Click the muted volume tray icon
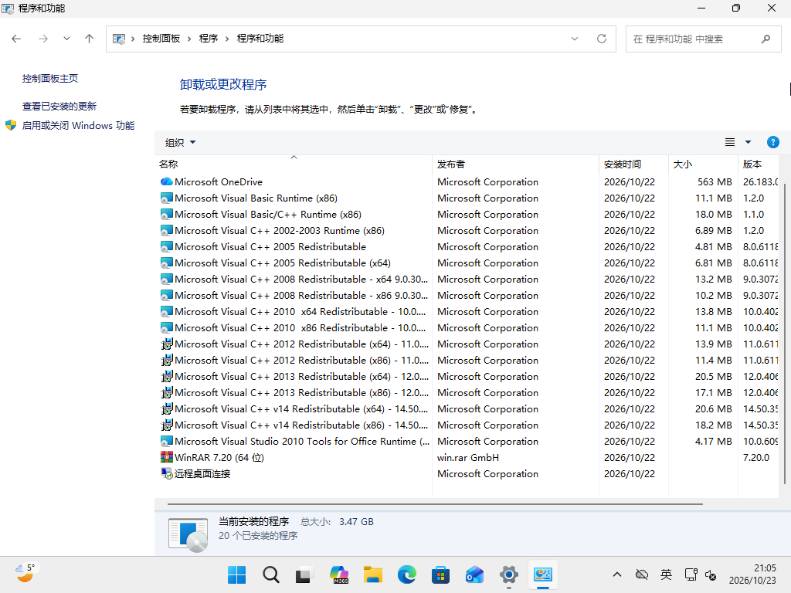 click(711, 574)
